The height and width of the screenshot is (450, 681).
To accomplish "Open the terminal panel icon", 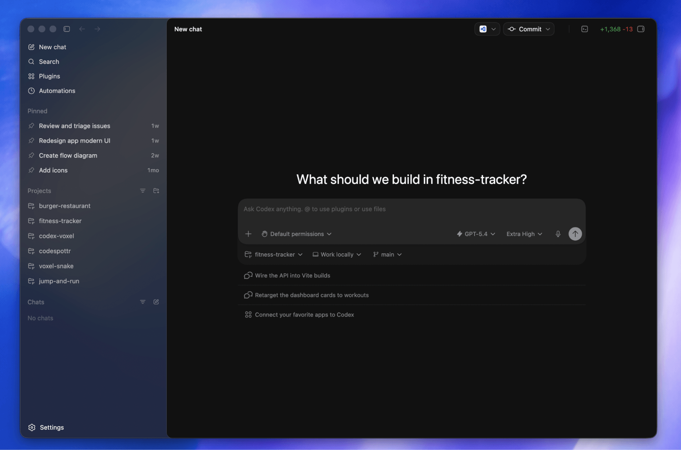I will (584, 29).
